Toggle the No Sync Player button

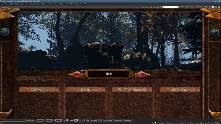108,120
